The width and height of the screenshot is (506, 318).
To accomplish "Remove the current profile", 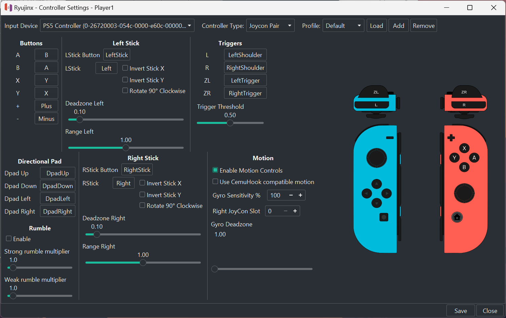I will coord(424,26).
